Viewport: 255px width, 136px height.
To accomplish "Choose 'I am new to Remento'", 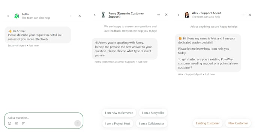I will pyautogui.click(x=119, y=113).
